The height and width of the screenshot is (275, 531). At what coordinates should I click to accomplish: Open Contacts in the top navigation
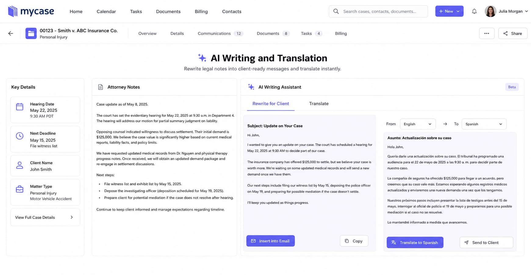[232, 12]
